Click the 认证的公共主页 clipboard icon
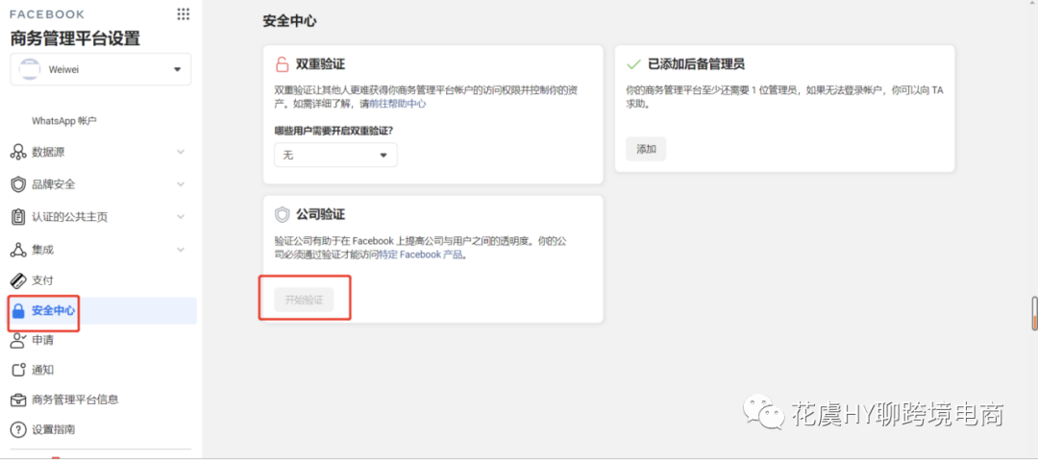The height and width of the screenshot is (460, 1038). (x=18, y=216)
